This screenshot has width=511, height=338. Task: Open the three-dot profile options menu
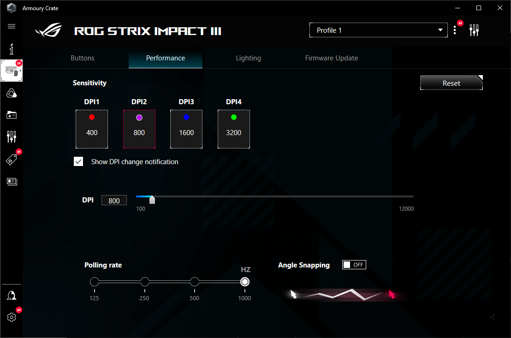tap(455, 30)
